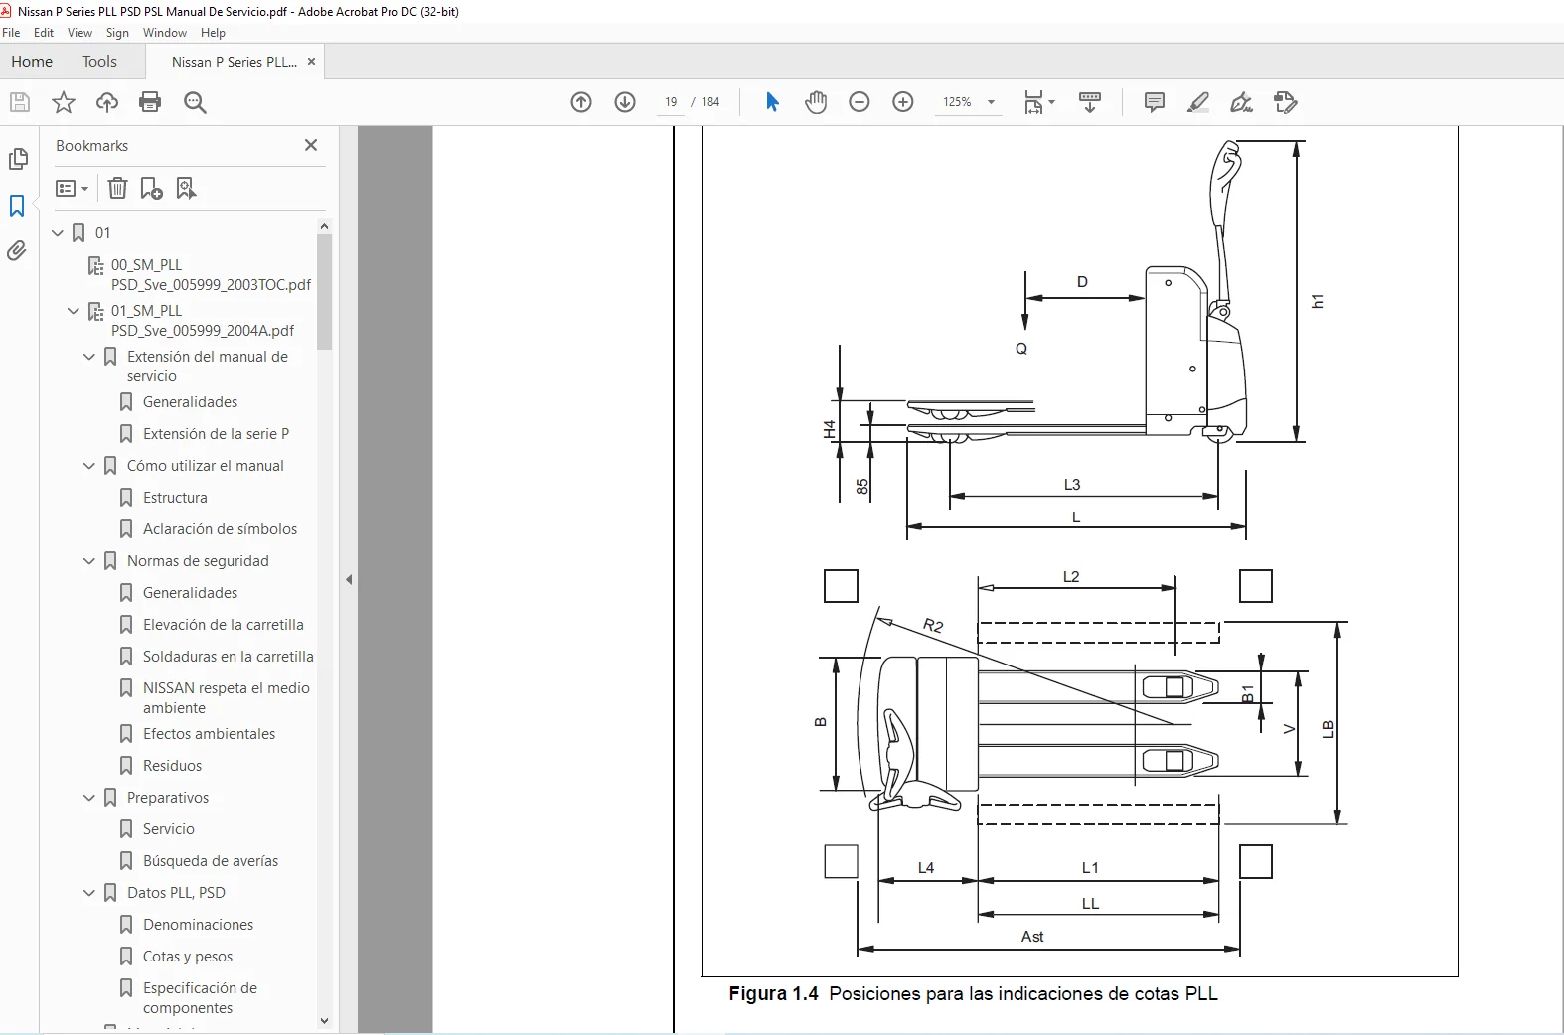Go to Estructura bookmark
The width and height of the screenshot is (1564, 1035).
(x=175, y=498)
